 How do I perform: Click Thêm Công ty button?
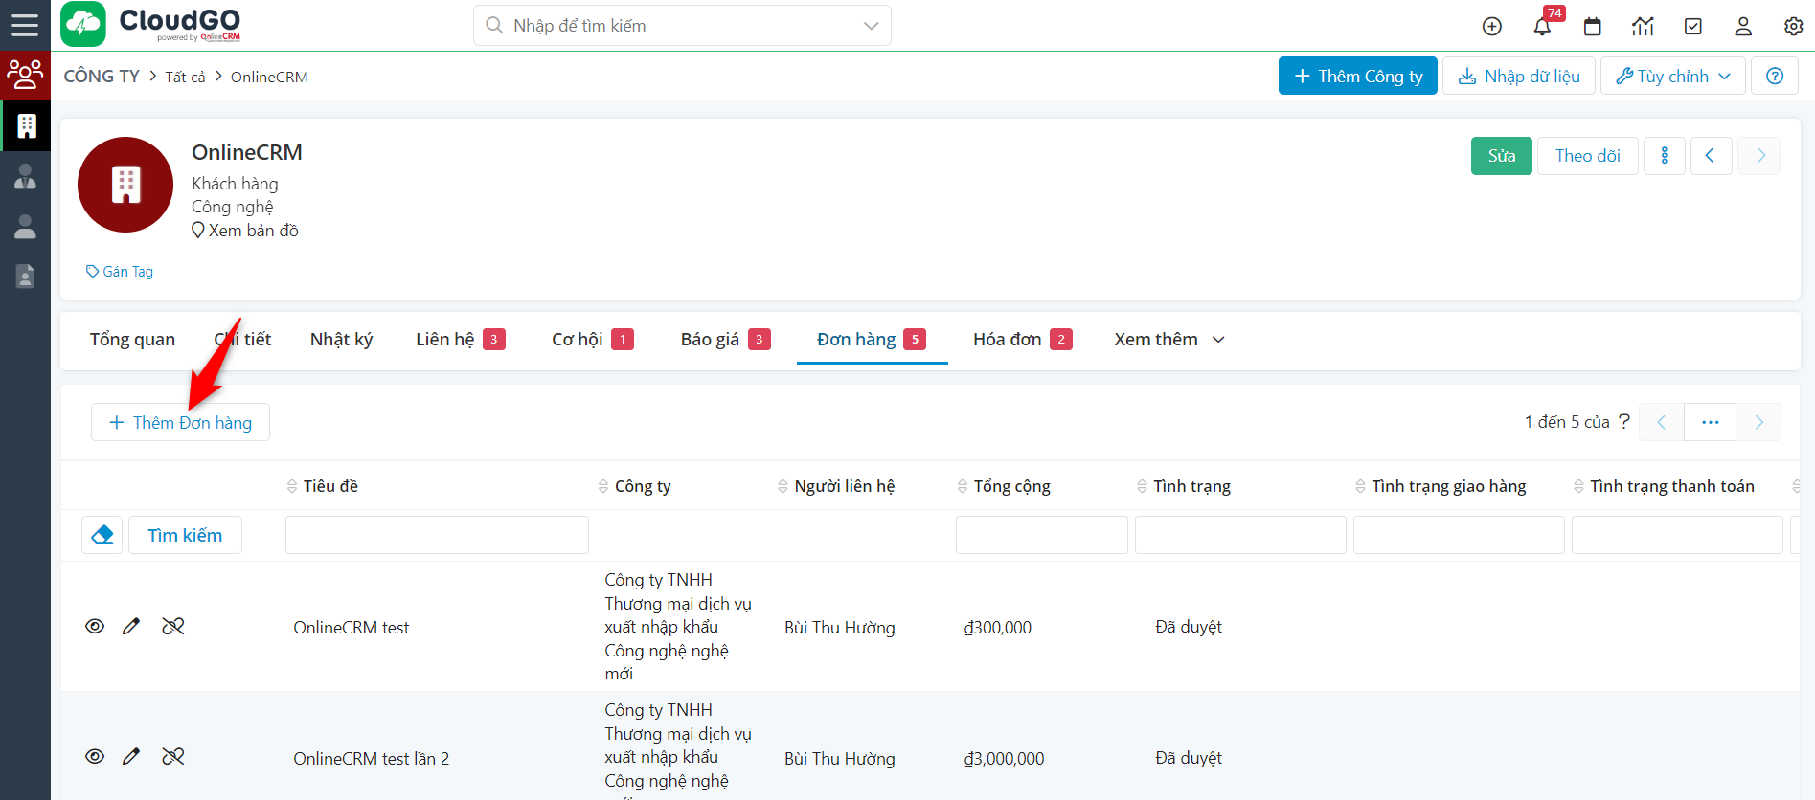[x=1358, y=76]
